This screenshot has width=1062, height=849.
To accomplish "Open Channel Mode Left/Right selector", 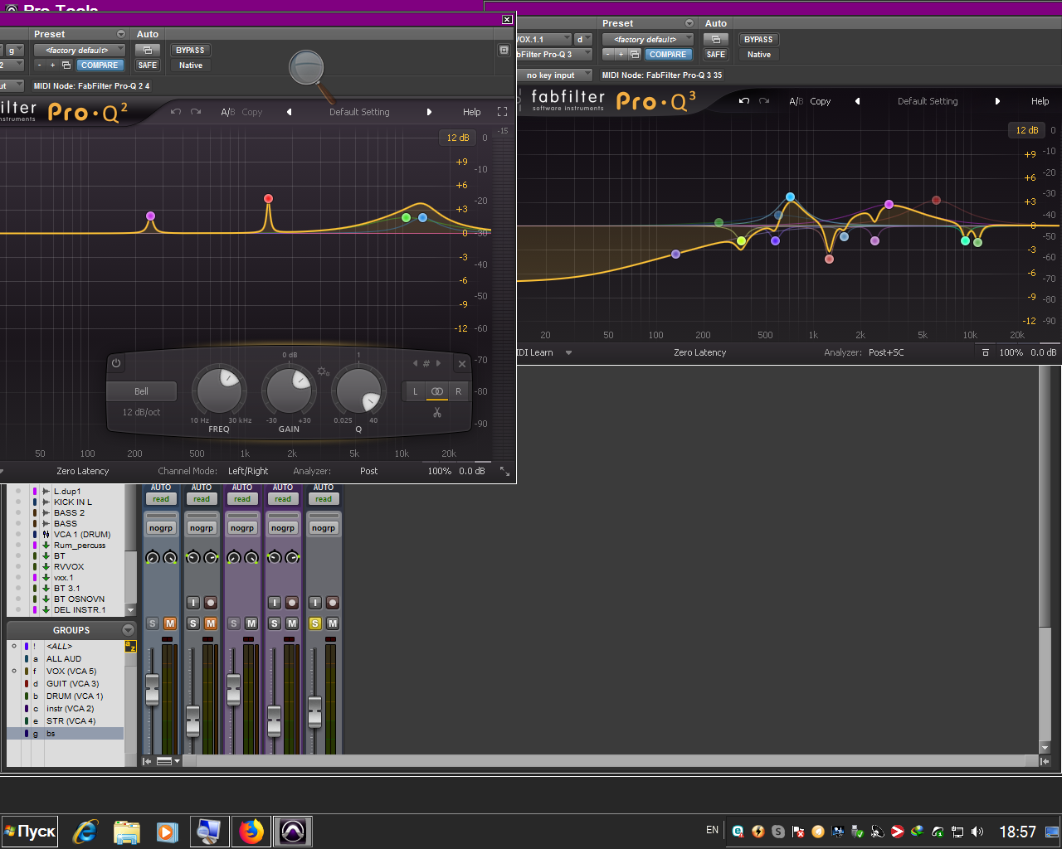I will pos(248,471).
